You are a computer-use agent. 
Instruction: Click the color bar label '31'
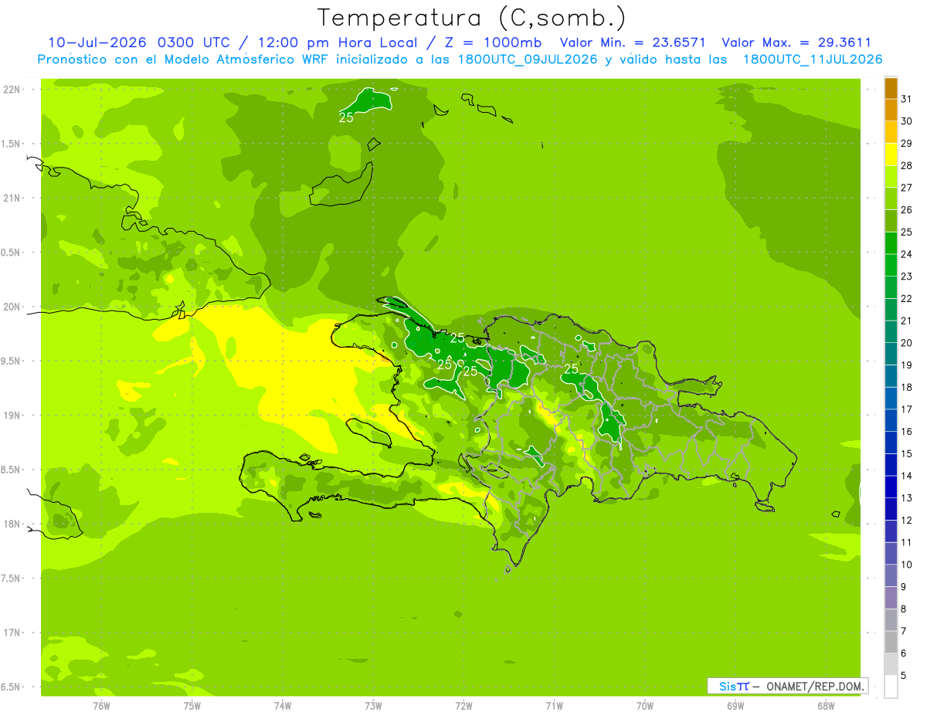(x=907, y=99)
